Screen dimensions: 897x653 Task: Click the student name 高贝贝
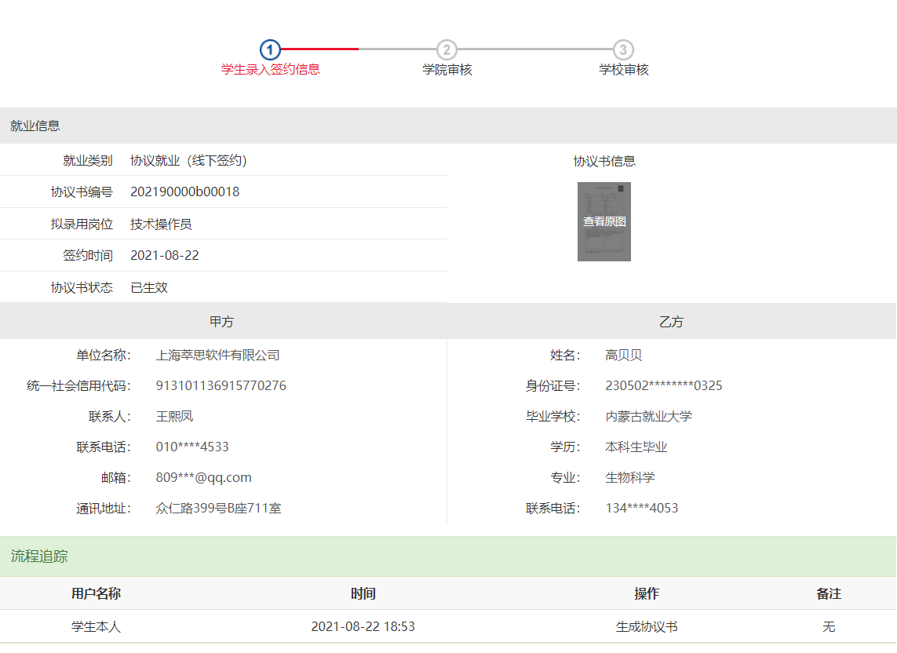pyautogui.click(x=624, y=355)
